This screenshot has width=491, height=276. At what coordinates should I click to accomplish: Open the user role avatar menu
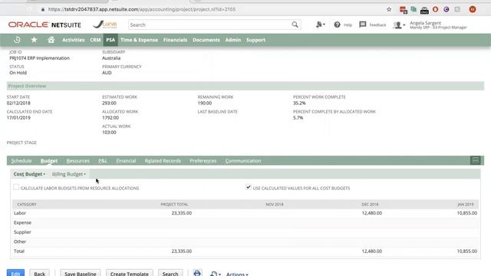[x=399, y=25]
